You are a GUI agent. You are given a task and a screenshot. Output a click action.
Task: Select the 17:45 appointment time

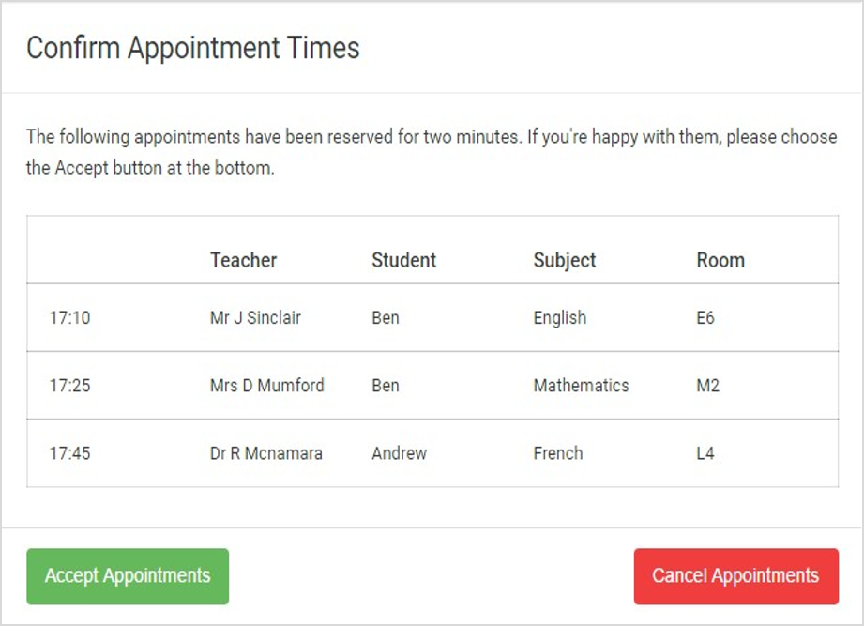pos(70,453)
